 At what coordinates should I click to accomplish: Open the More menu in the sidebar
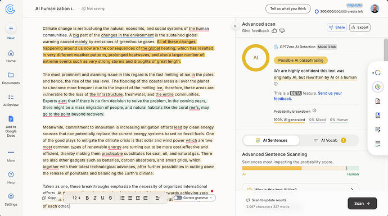coord(11,156)
